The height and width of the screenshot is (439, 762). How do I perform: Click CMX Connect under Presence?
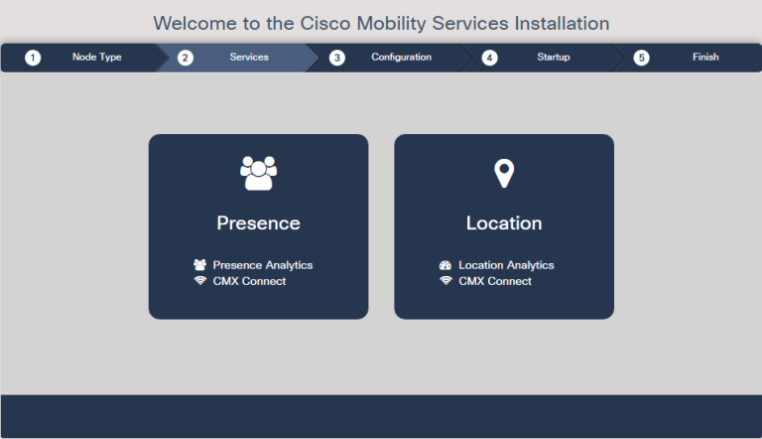[x=249, y=281]
